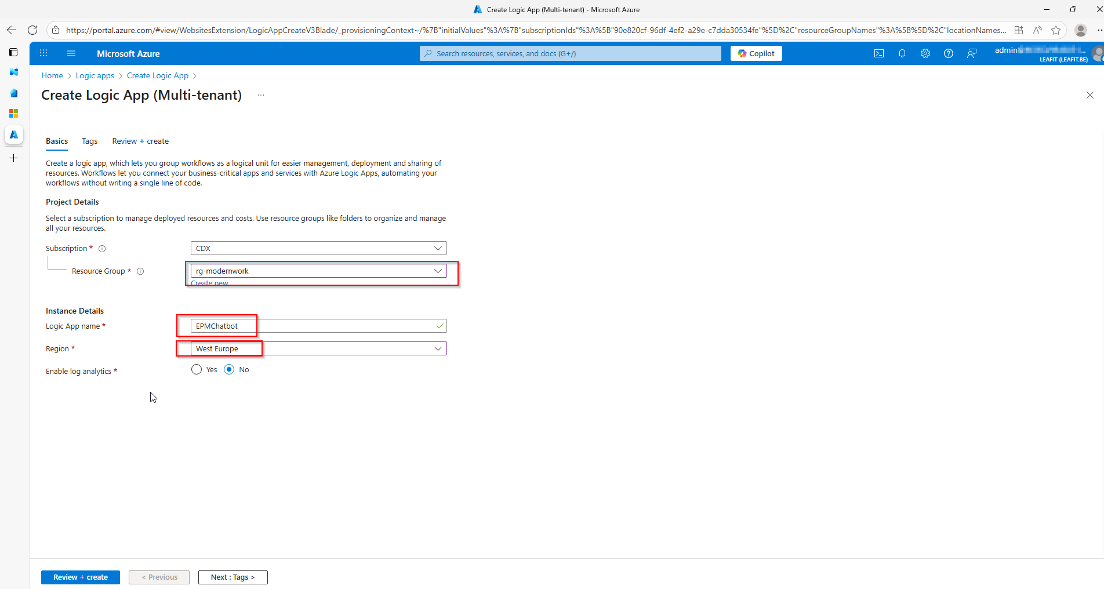Close the Create Logic App blade

1090,95
